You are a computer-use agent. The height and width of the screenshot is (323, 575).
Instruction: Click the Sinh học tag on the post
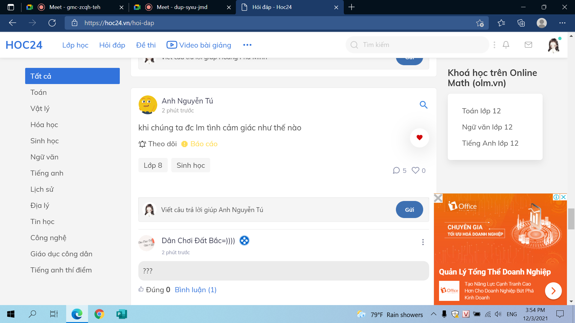tap(191, 165)
